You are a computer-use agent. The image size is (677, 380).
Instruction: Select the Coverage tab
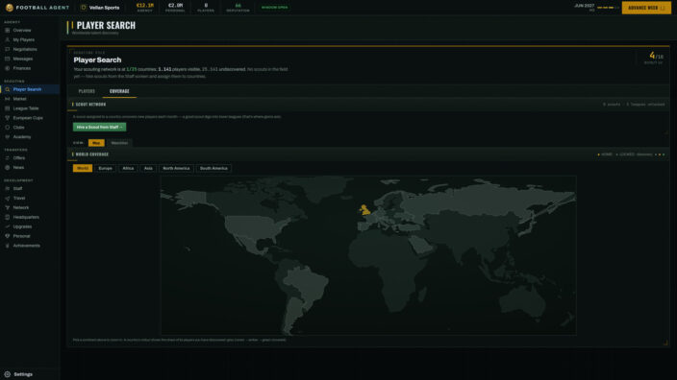(119, 91)
